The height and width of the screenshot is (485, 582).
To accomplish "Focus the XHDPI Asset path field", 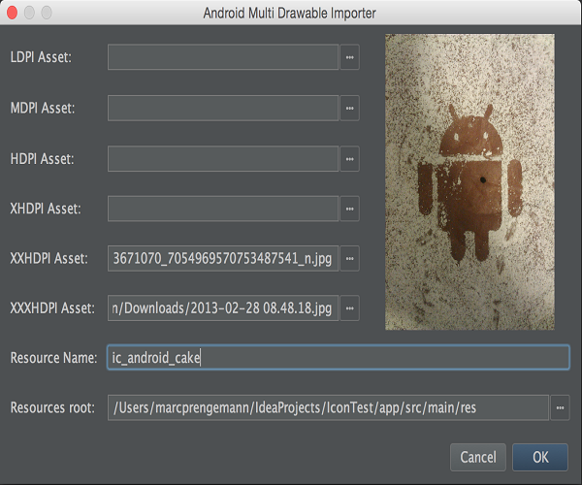I will pyautogui.click(x=223, y=209).
